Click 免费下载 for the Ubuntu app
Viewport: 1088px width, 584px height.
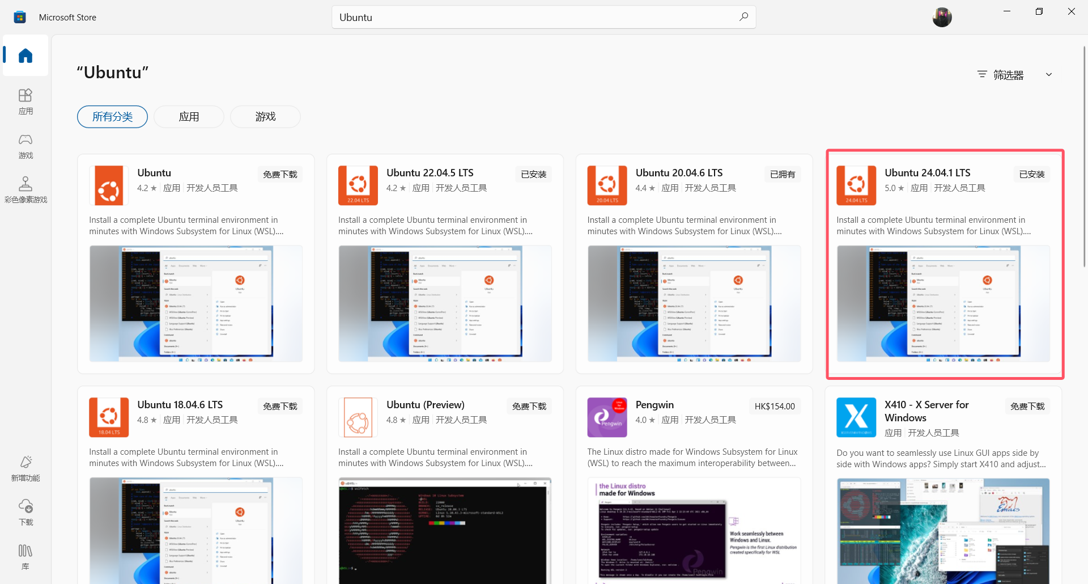pos(280,174)
